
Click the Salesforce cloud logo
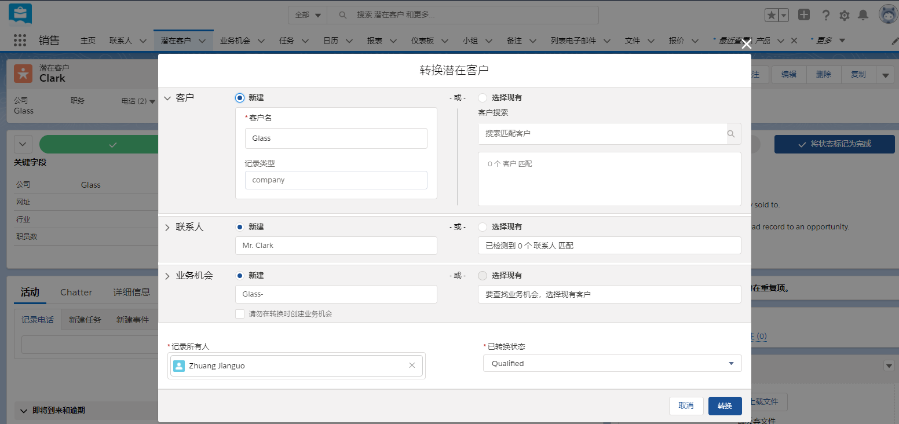point(19,13)
